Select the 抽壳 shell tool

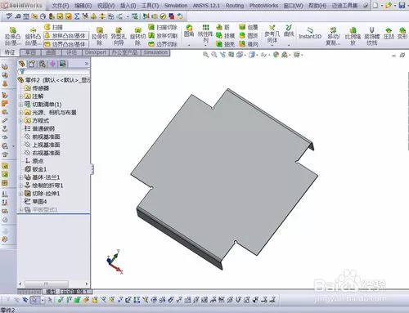(x=225, y=44)
